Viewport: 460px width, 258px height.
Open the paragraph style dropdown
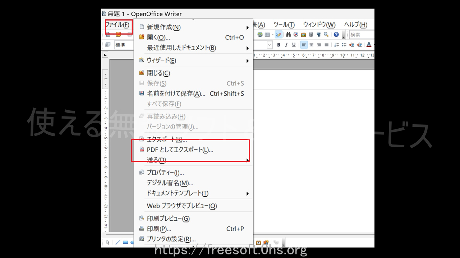tap(124, 44)
